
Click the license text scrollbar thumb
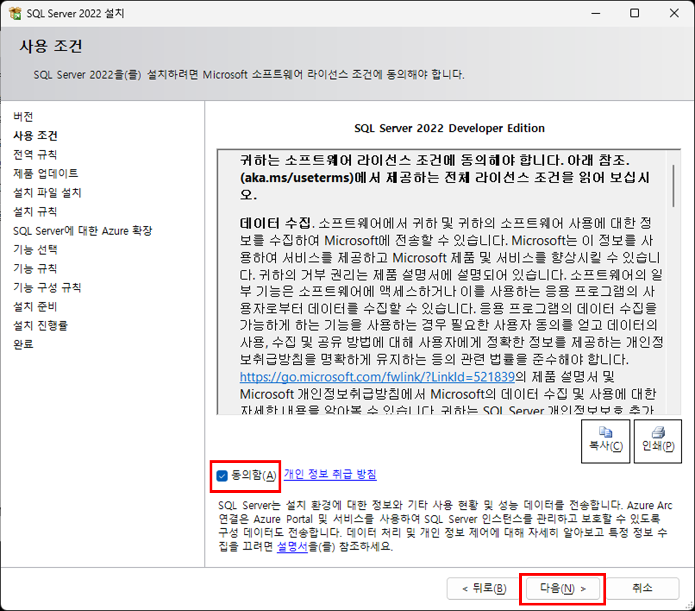coord(673,185)
